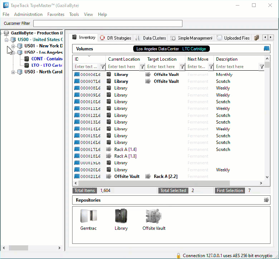Expand the US03 - North Carolina node
This screenshot has width=279, height=259.
point(13,72)
